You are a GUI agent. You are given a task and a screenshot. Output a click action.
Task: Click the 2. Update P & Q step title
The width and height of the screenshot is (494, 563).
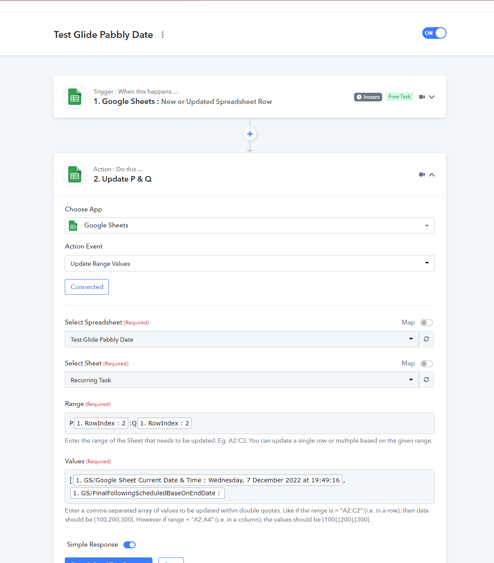tap(123, 179)
